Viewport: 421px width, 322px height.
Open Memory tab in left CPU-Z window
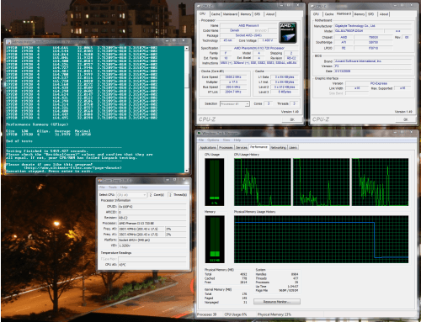coord(246,14)
